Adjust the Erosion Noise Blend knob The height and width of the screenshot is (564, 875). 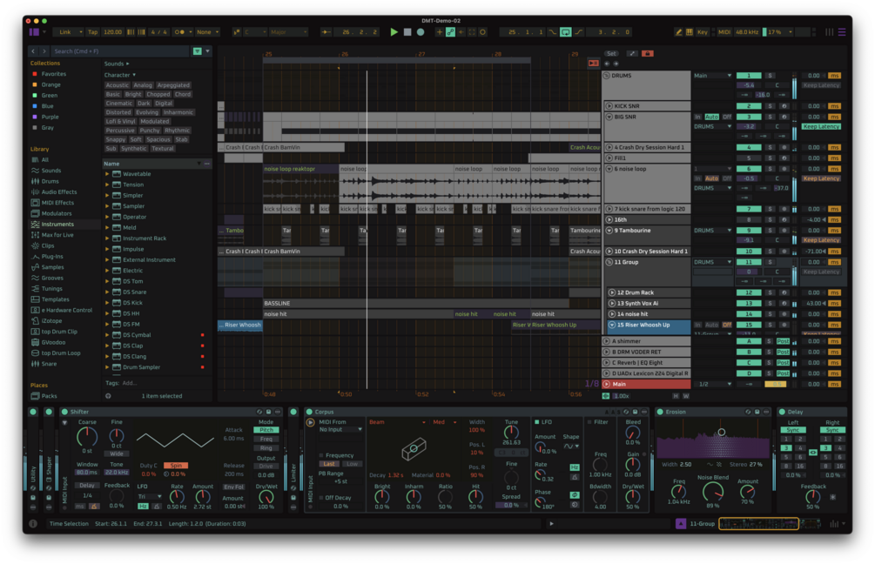712,492
